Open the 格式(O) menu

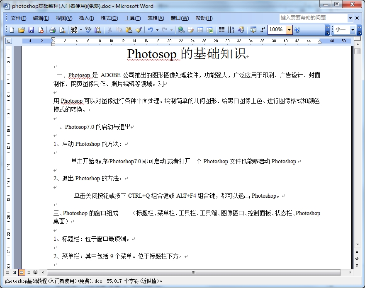tap(109, 18)
